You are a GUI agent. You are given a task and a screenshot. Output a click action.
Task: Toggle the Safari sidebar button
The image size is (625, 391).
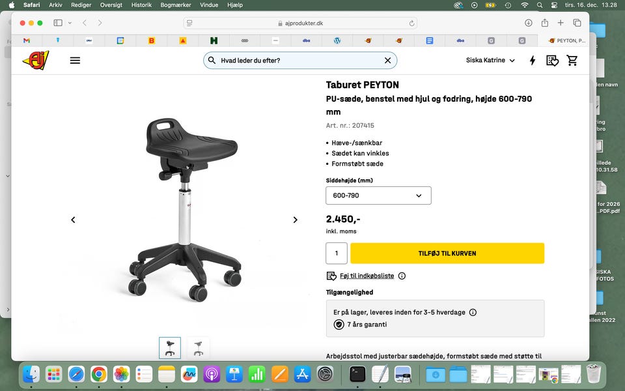(x=58, y=23)
